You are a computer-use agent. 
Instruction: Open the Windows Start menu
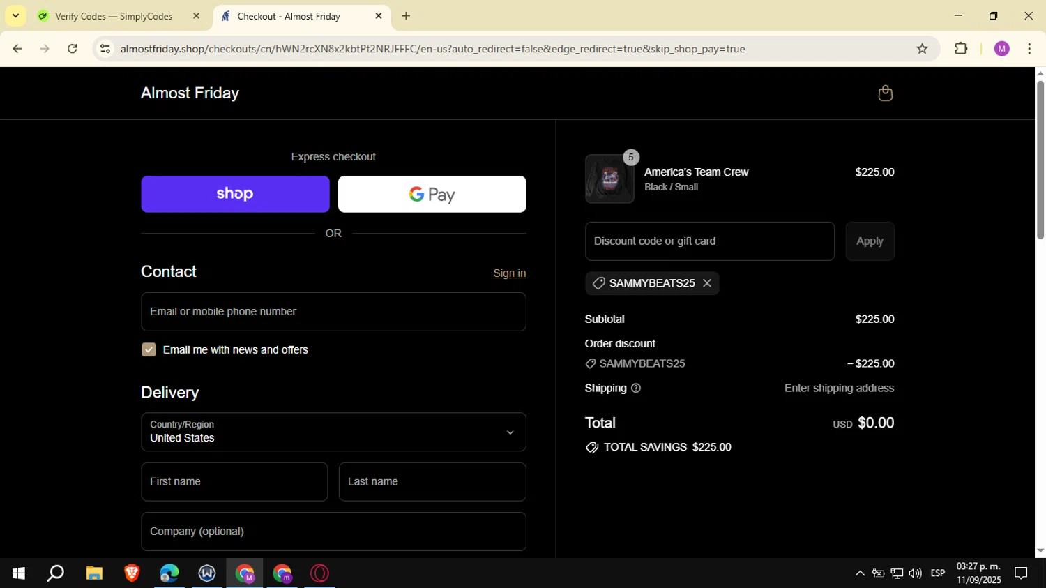(x=19, y=573)
